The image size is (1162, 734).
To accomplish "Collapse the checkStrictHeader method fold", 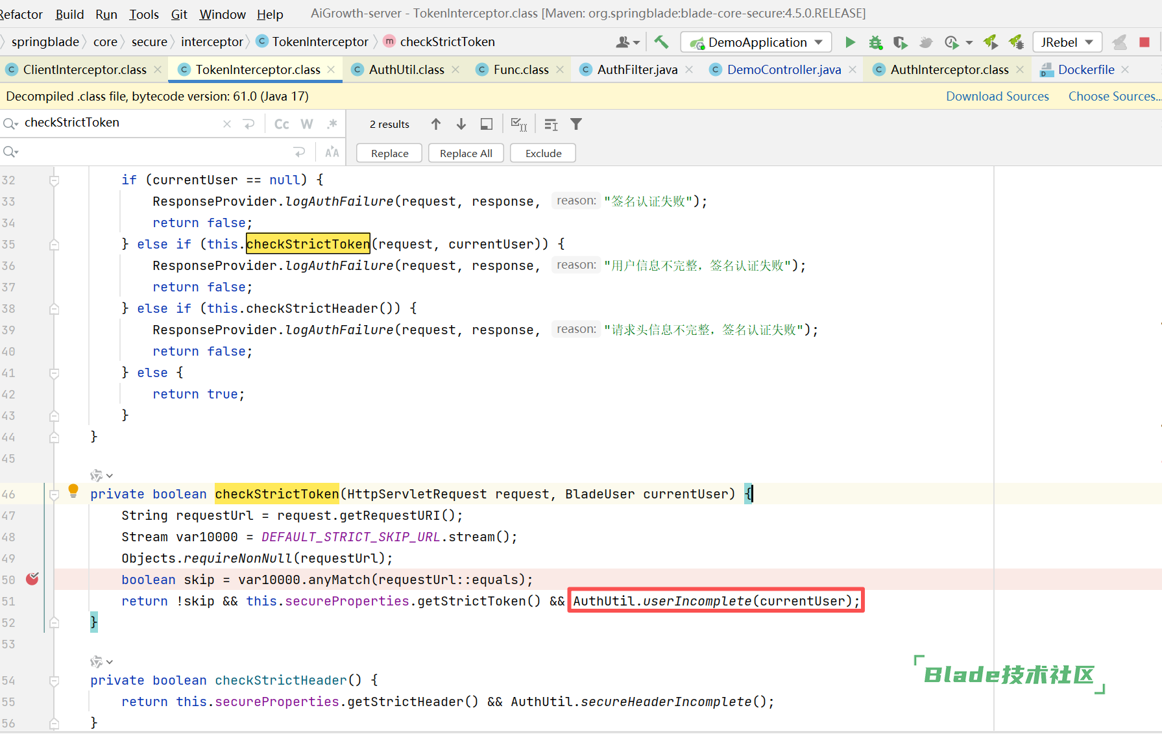I will (54, 680).
